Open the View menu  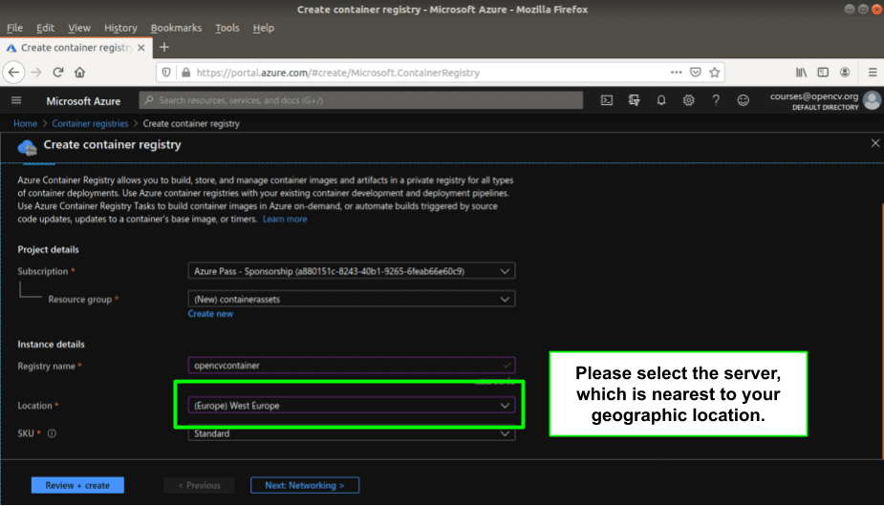79,28
